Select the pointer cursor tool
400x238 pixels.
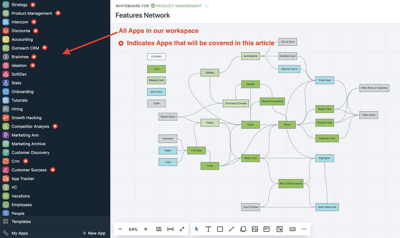point(197,229)
